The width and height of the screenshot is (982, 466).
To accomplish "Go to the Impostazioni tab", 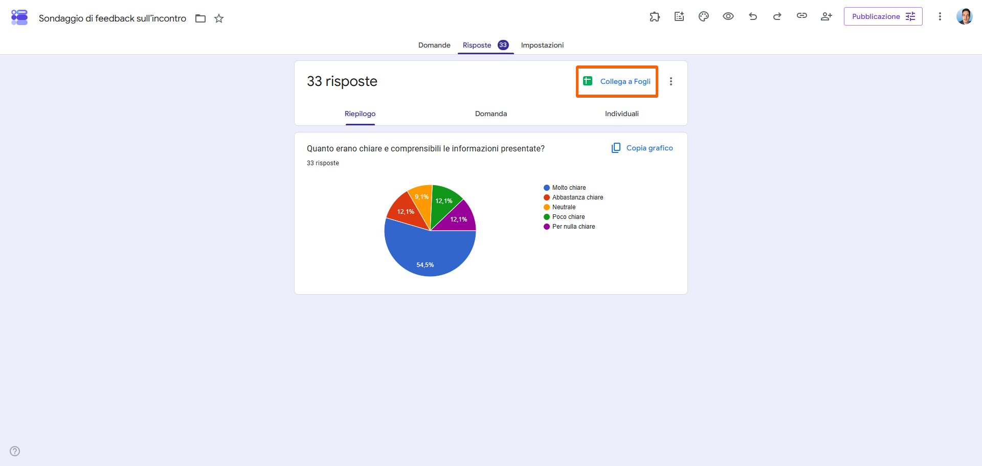I will (x=542, y=45).
